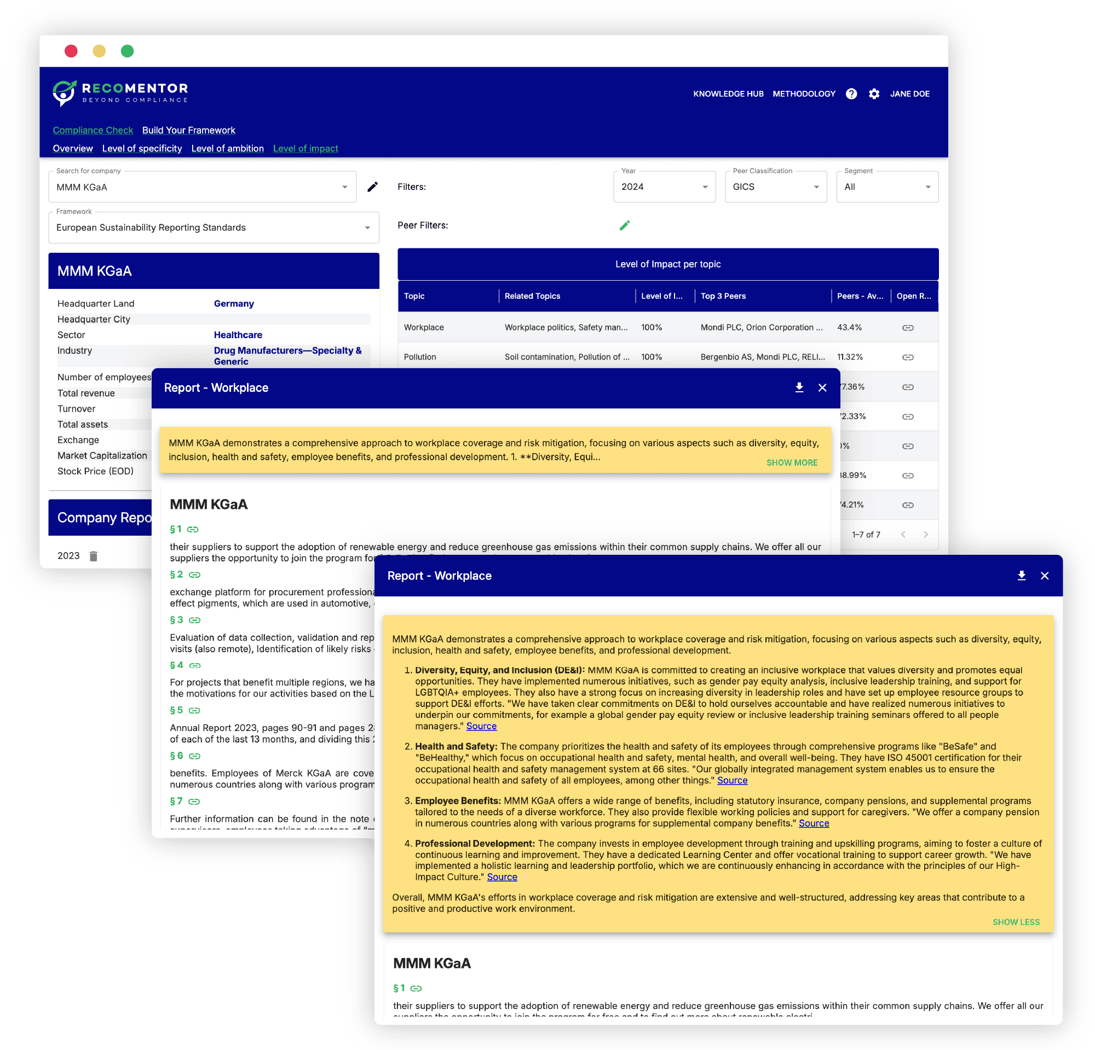This screenshot has height=1050, width=1095.
Task: Open §1 link icon in front report
Action: 416,988
